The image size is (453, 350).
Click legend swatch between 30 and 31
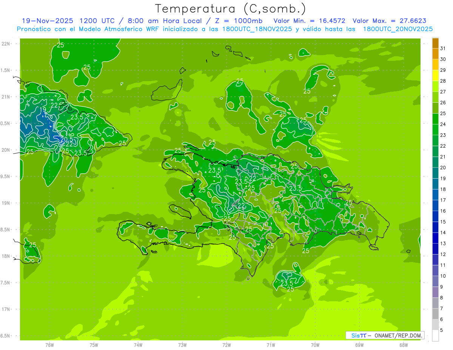pyautogui.click(x=435, y=54)
